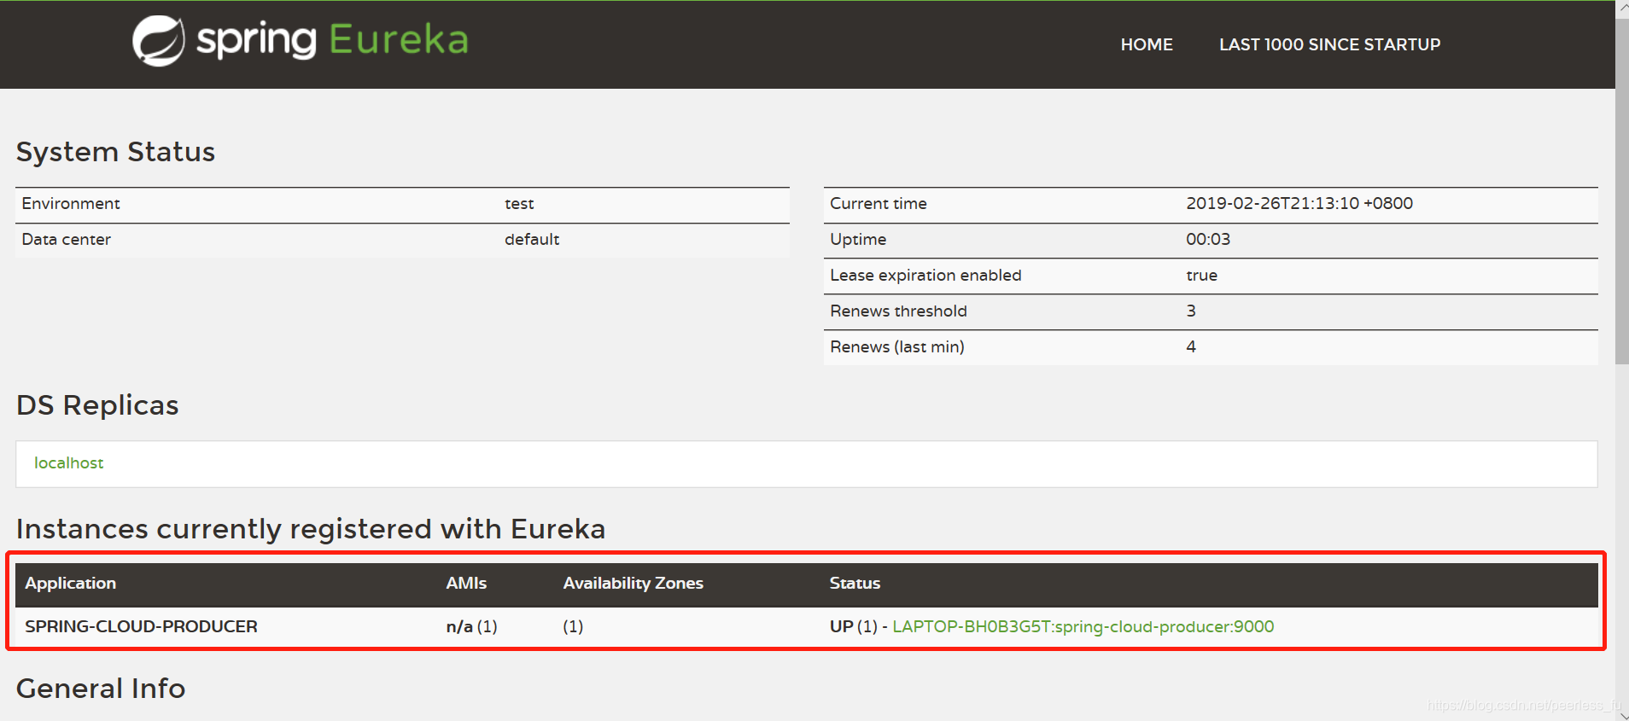
Task: Select the timestamp 2019-02-26T21:13:10 +0800
Action: pyautogui.click(x=1299, y=203)
